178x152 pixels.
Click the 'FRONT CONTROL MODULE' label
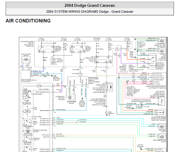[60, 60]
